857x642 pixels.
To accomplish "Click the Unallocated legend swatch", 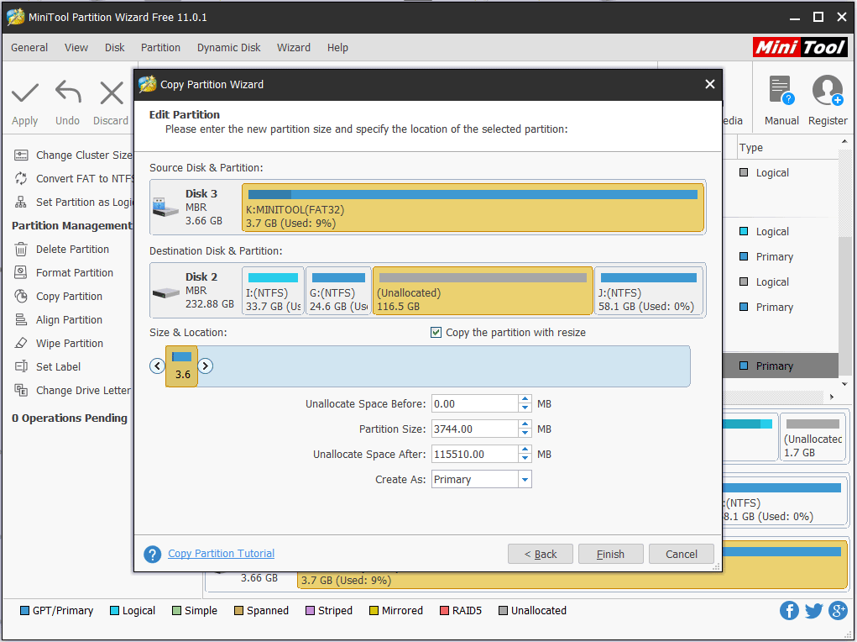I will (x=503, y=611).
